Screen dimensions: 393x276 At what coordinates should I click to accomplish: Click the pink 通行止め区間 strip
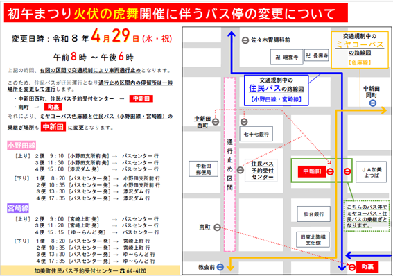pos(229,164)
